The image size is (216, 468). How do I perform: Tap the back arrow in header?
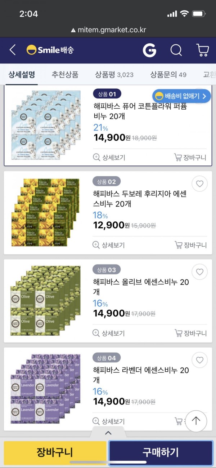[x=13, y=50]
